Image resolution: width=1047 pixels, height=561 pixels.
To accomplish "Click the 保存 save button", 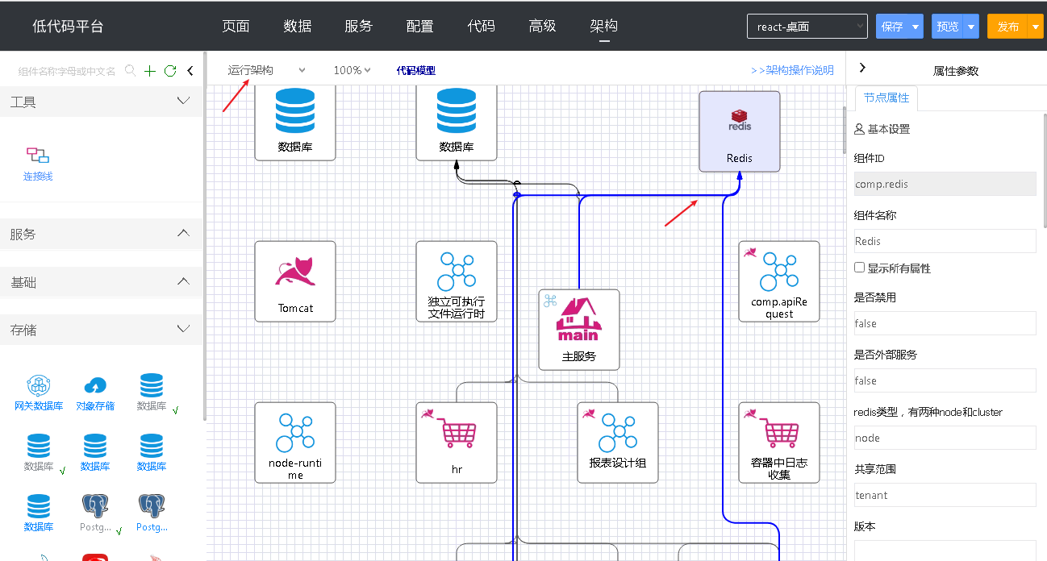I will [x=892, y=27].
